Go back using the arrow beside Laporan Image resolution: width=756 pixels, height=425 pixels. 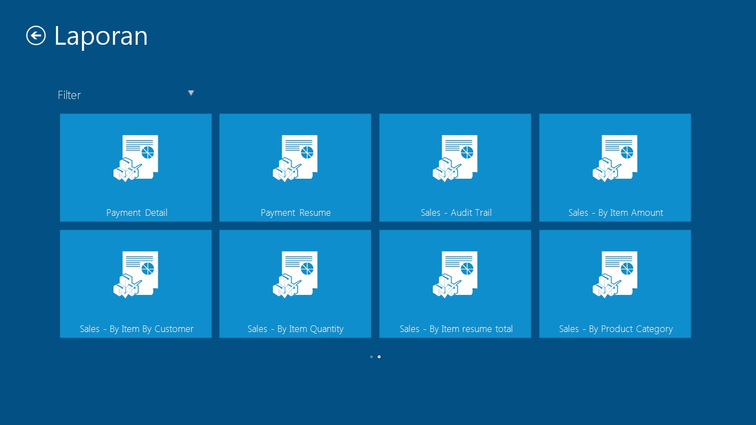point(36,36)
